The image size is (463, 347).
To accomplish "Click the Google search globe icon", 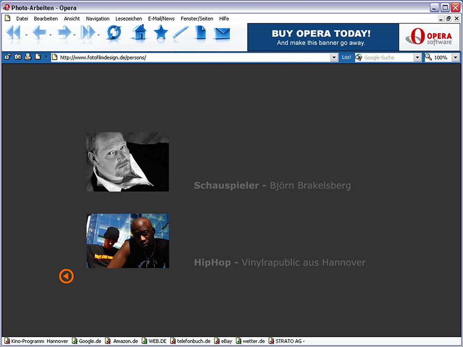I will pos(359,57).
